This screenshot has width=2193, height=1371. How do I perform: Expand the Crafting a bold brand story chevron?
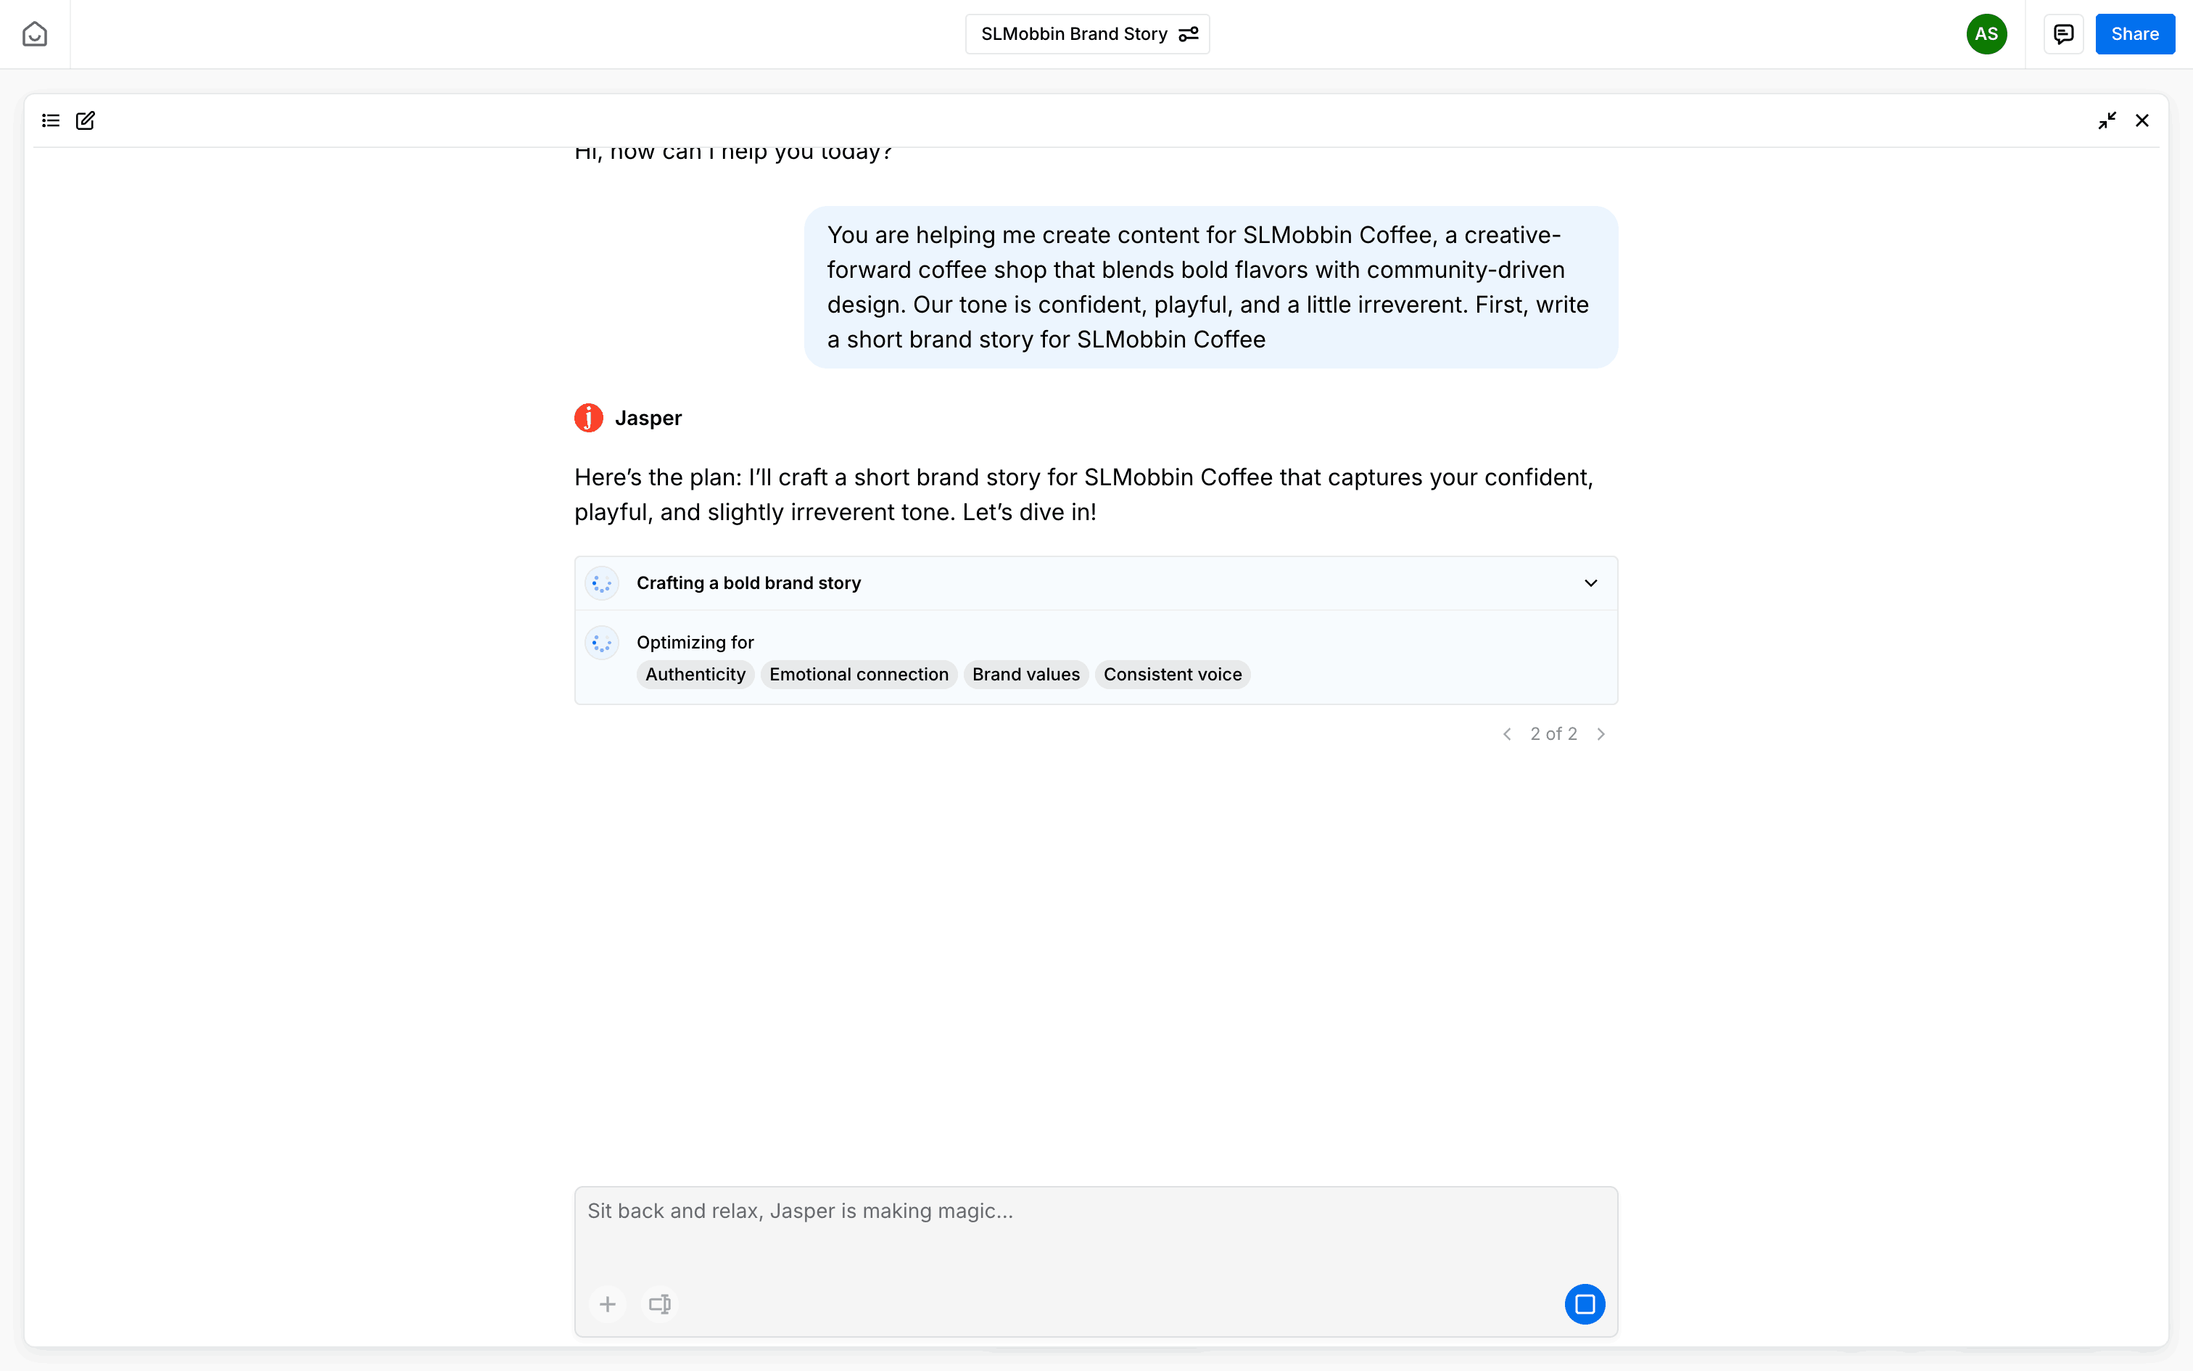point(1590,583)
